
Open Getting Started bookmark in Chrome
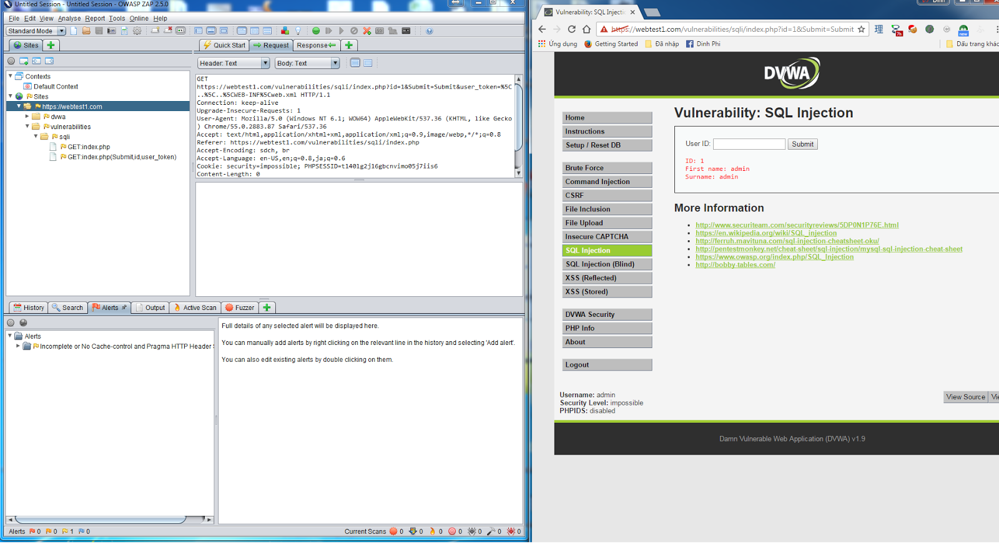(611, 44)
